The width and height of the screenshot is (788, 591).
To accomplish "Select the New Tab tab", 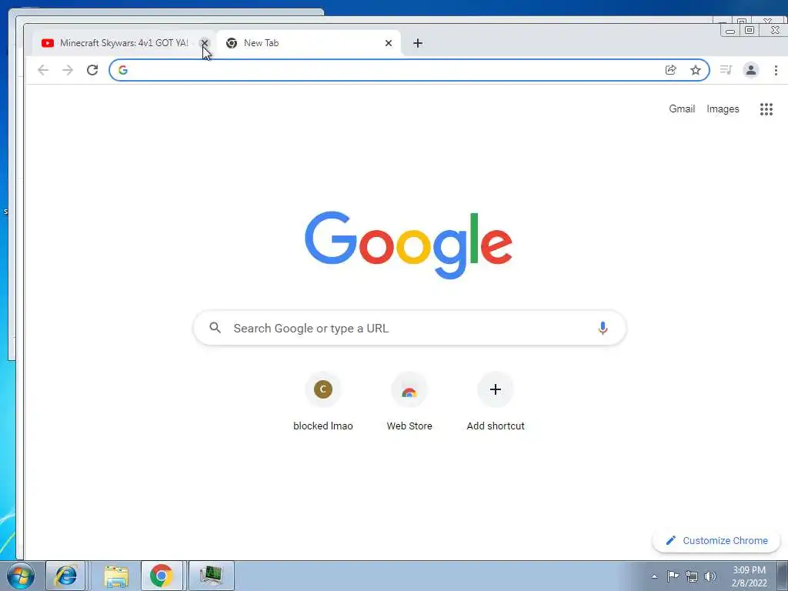I will [309, 43].
